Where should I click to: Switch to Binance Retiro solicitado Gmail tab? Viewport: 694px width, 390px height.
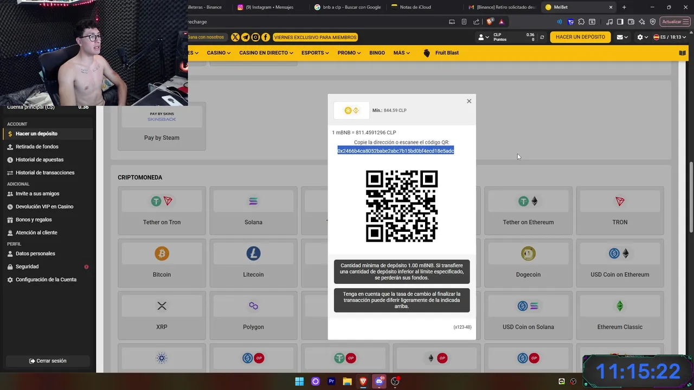[503, 7]
